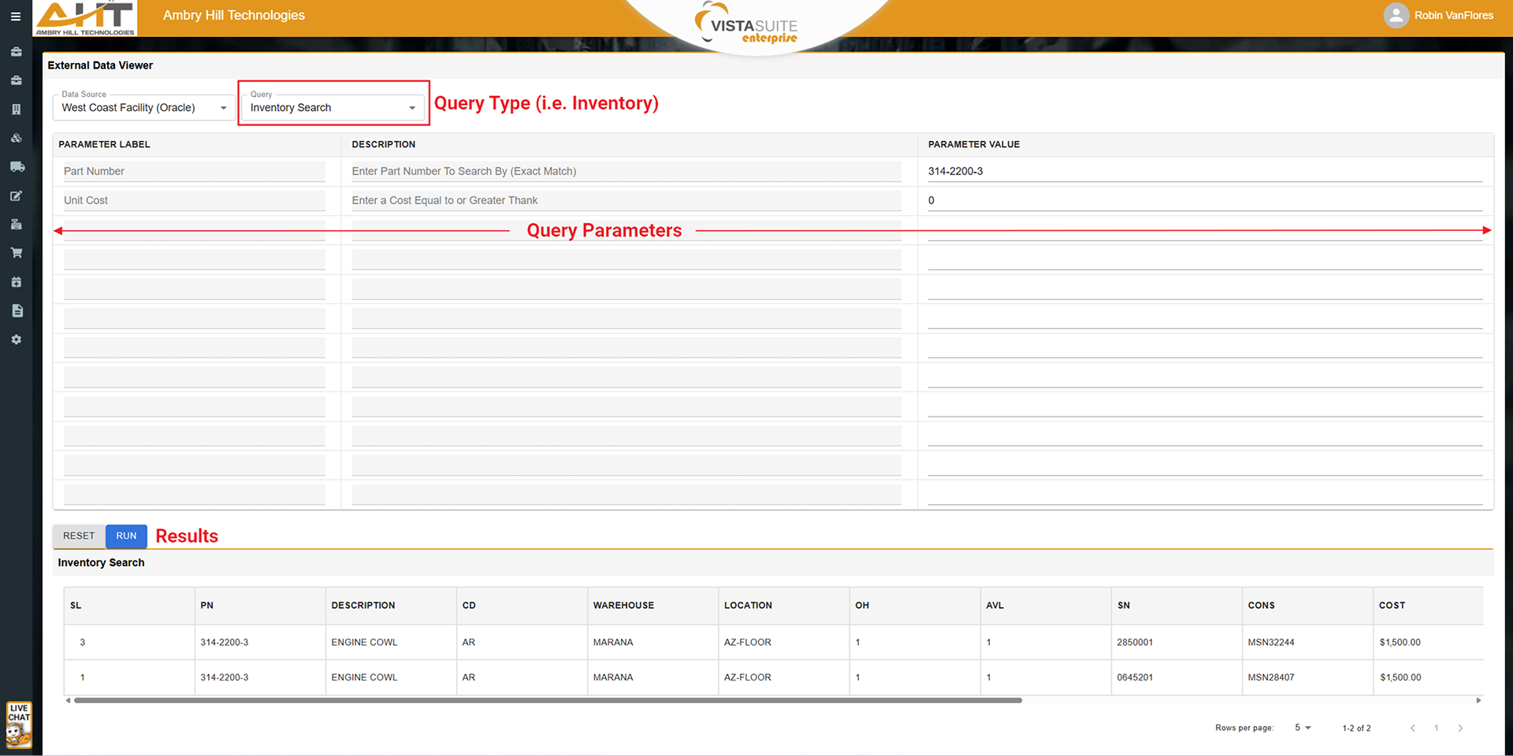Click the building icon in sidebar
The image size is (1513, 756).
coord(16,109)
